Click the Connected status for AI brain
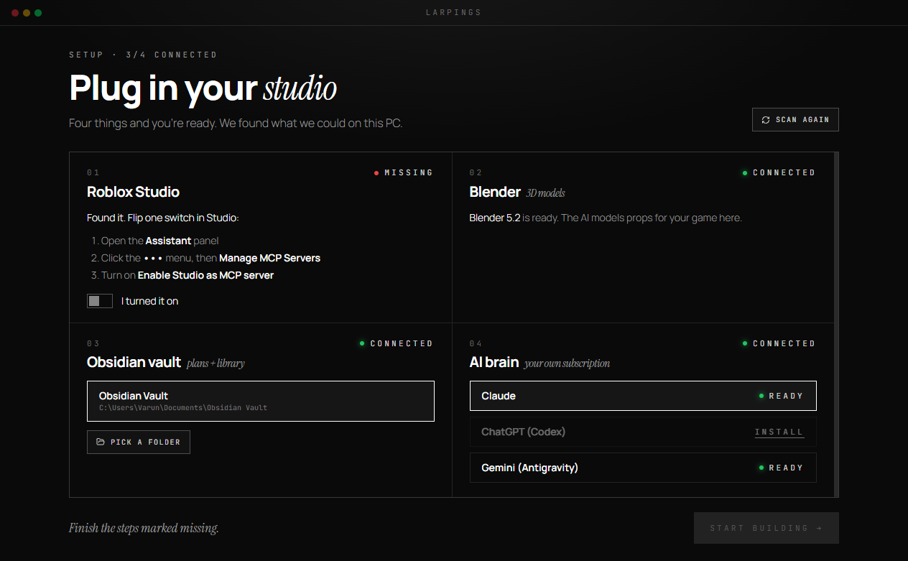The image size is (908, 561). pos(779,343)
